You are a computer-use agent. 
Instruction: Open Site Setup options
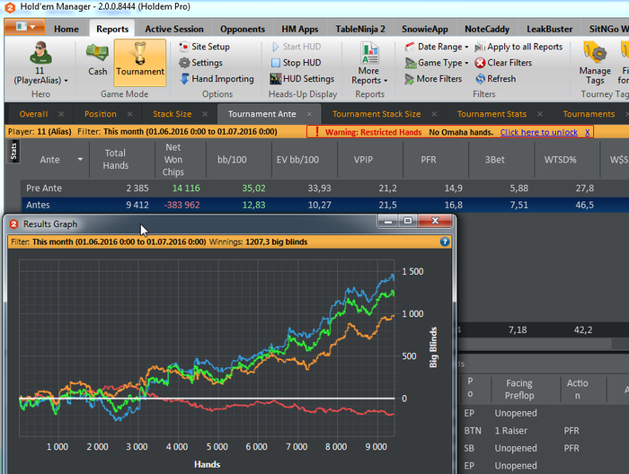[204, 47]
